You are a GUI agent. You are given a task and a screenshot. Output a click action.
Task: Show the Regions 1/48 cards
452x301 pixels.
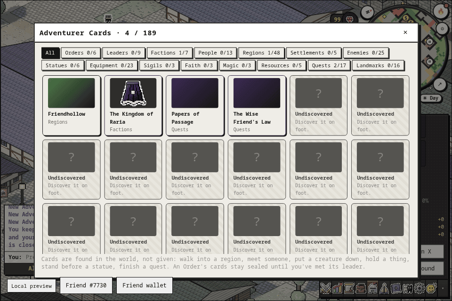click(x=261, y=53)
